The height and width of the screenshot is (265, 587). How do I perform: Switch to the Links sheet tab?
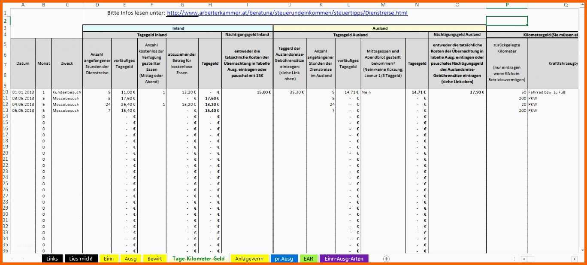pyautogui.click(x=52, y=259)
